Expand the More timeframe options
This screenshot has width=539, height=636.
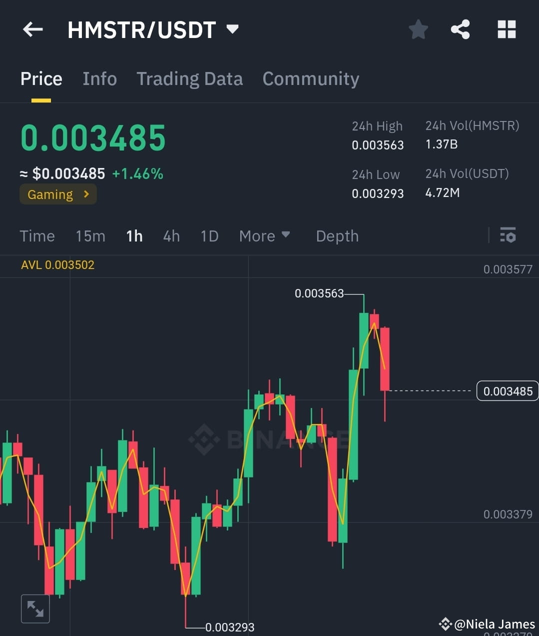(x=264, y=235)
